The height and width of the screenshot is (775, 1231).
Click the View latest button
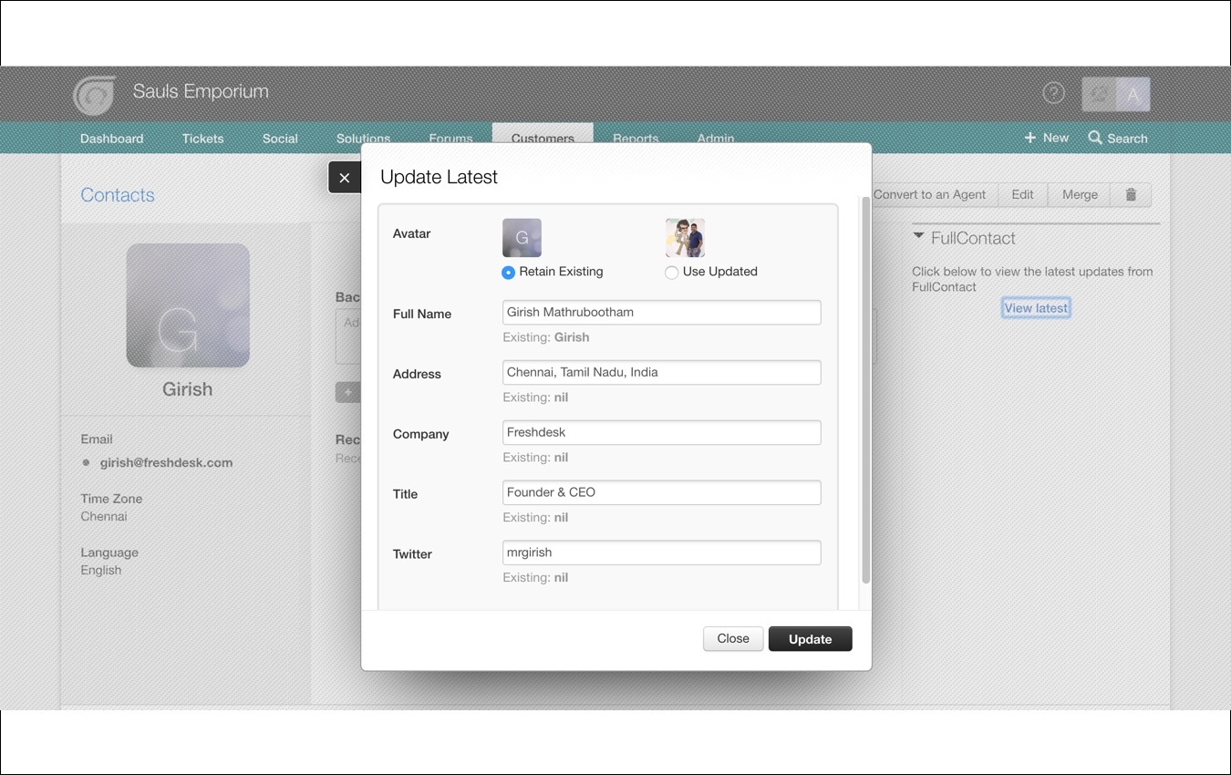point(1036,307)
